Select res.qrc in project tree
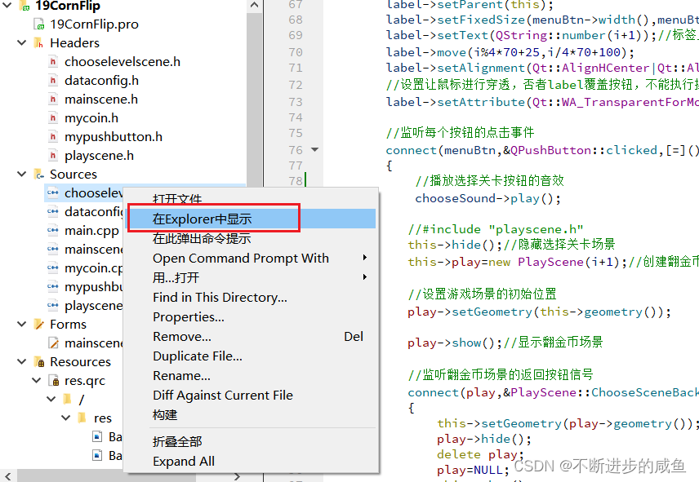The image size is (699, 482). 85,381
